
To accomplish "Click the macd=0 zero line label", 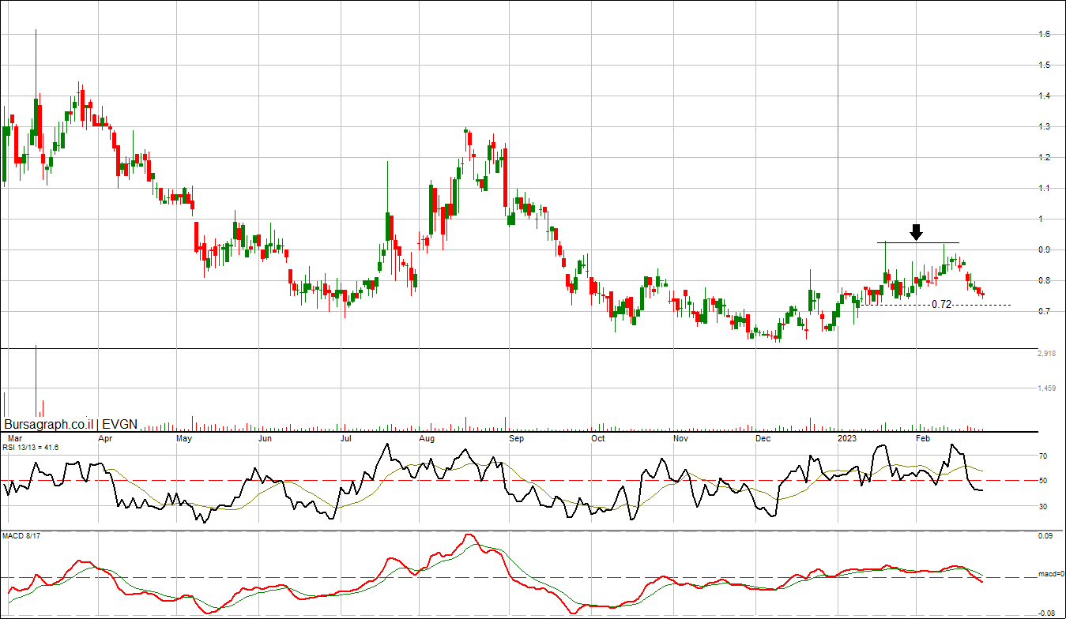I will click(x=1050, y=574).
